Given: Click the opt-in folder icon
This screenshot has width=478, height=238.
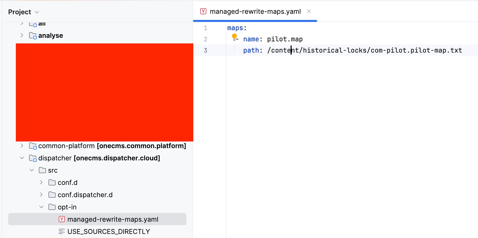Looking at the screenshot, I should (x=52, y=207).
